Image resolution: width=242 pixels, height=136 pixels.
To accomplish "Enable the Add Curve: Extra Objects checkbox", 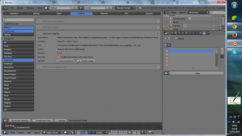I will coord(158,21).
